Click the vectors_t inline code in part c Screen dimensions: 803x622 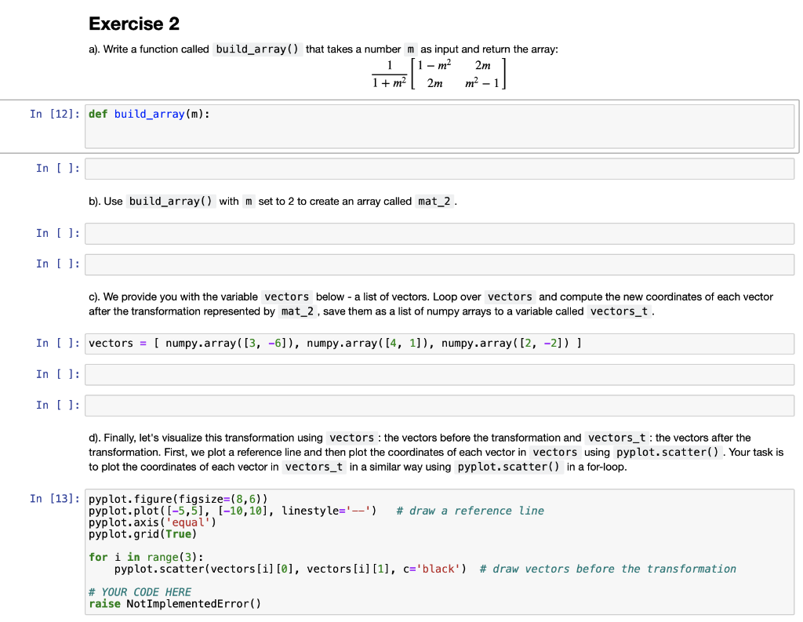tap(619, 311)
